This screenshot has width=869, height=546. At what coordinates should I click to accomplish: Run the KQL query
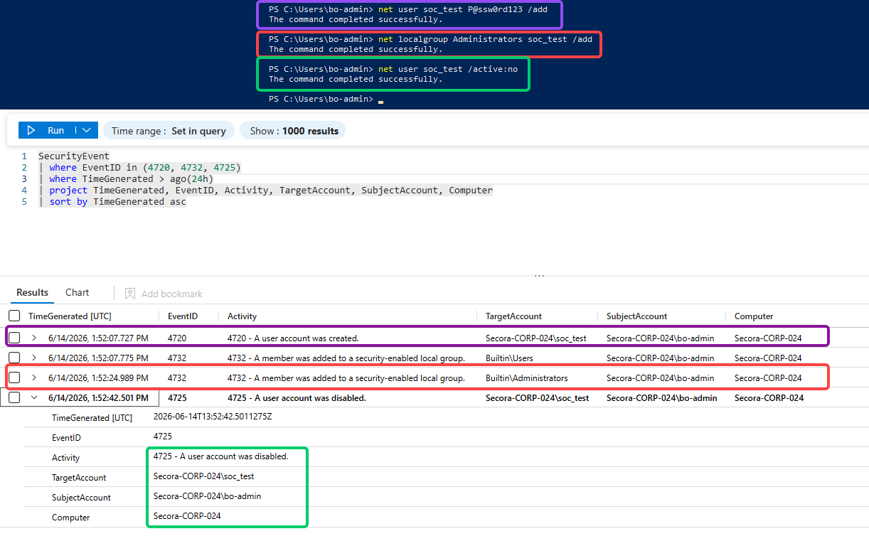click(x=47, y=131)
